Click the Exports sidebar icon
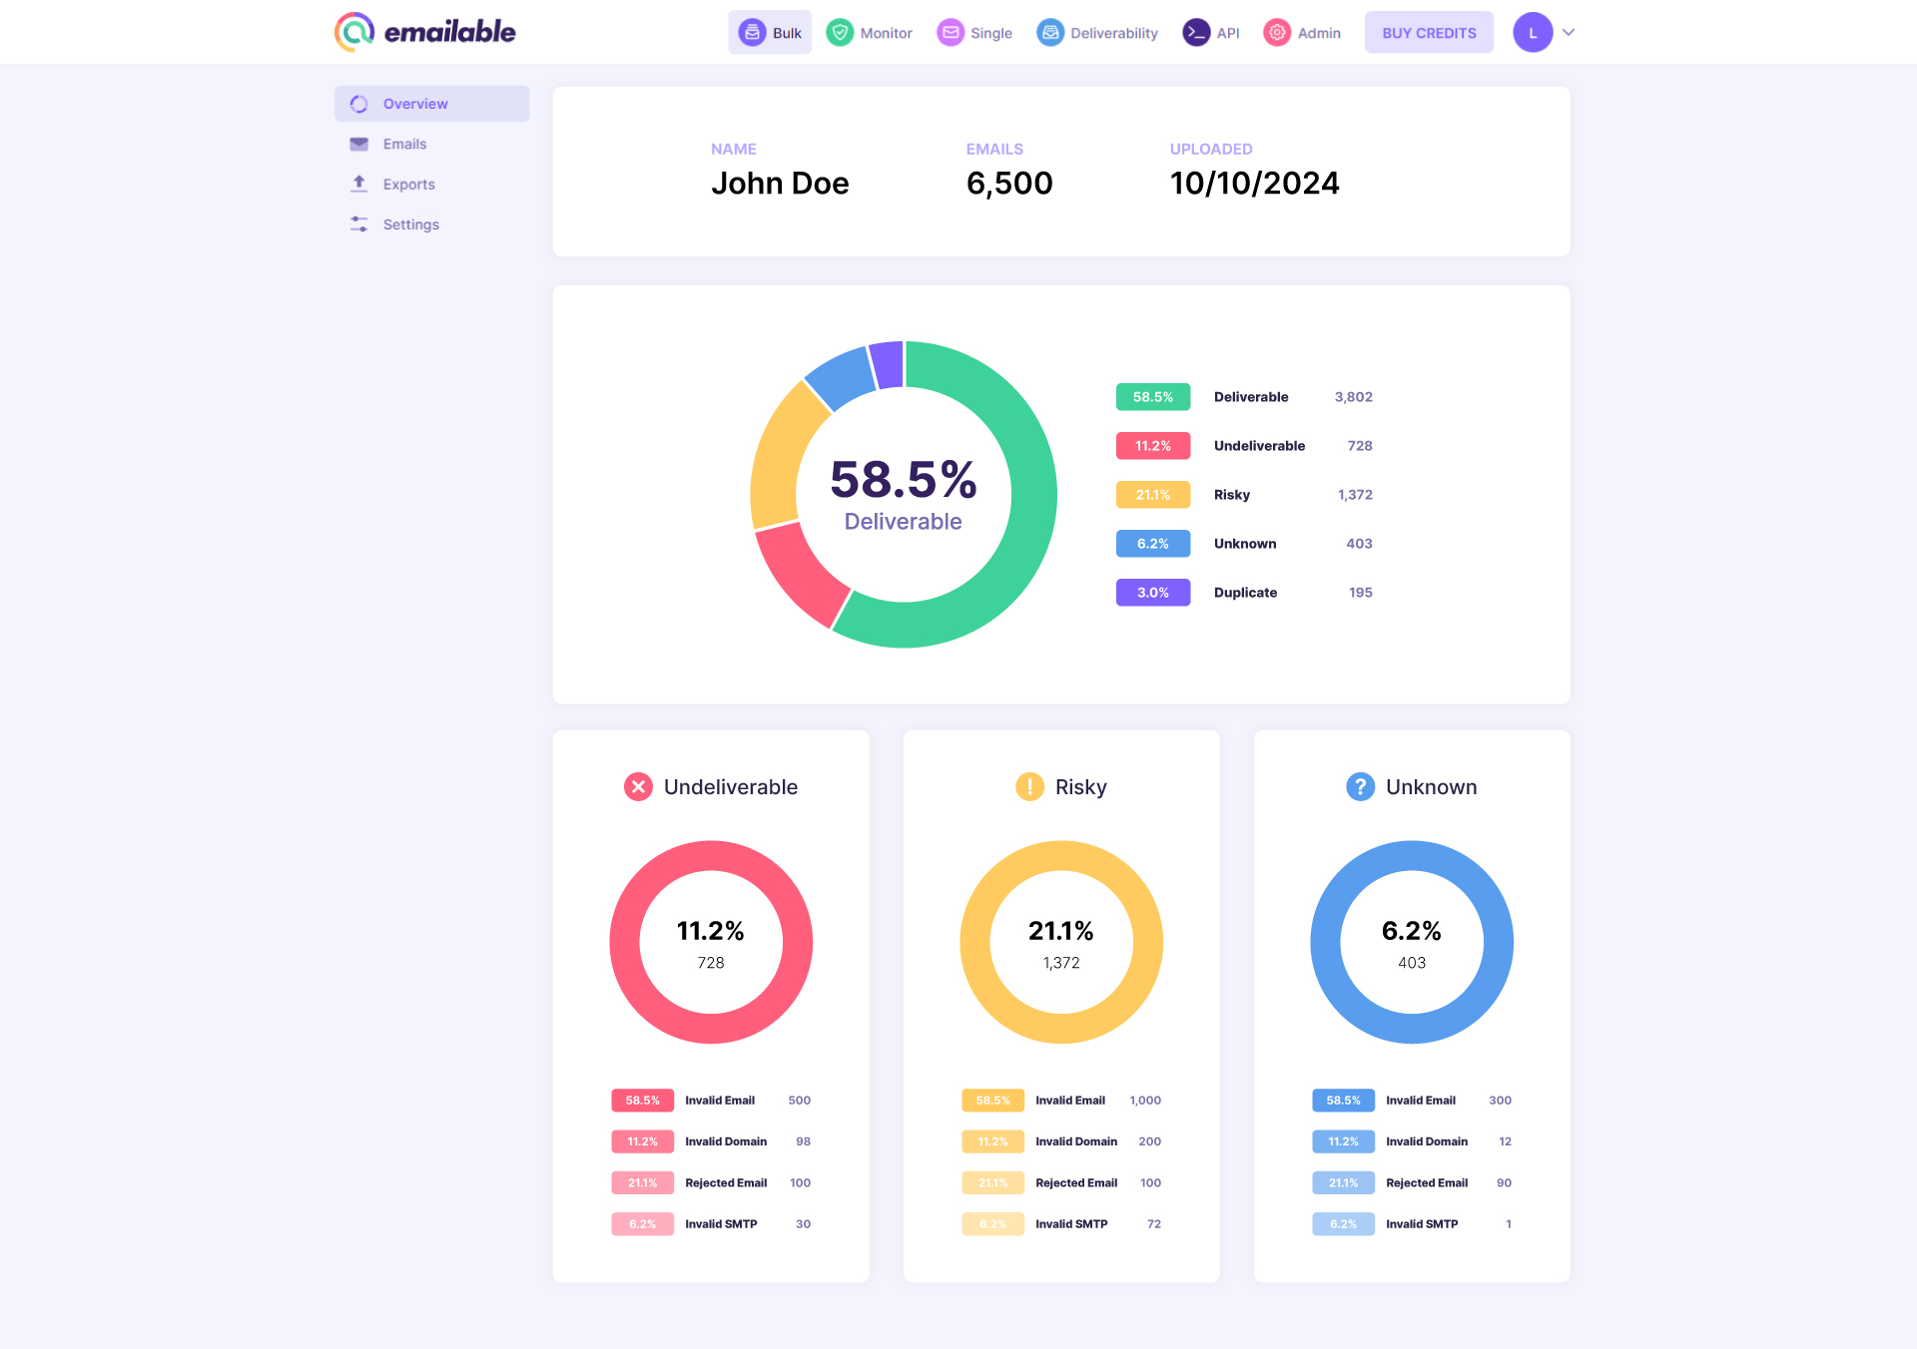The width and height of the screenshot is (1917, 1349). click(x=359, y=183)
